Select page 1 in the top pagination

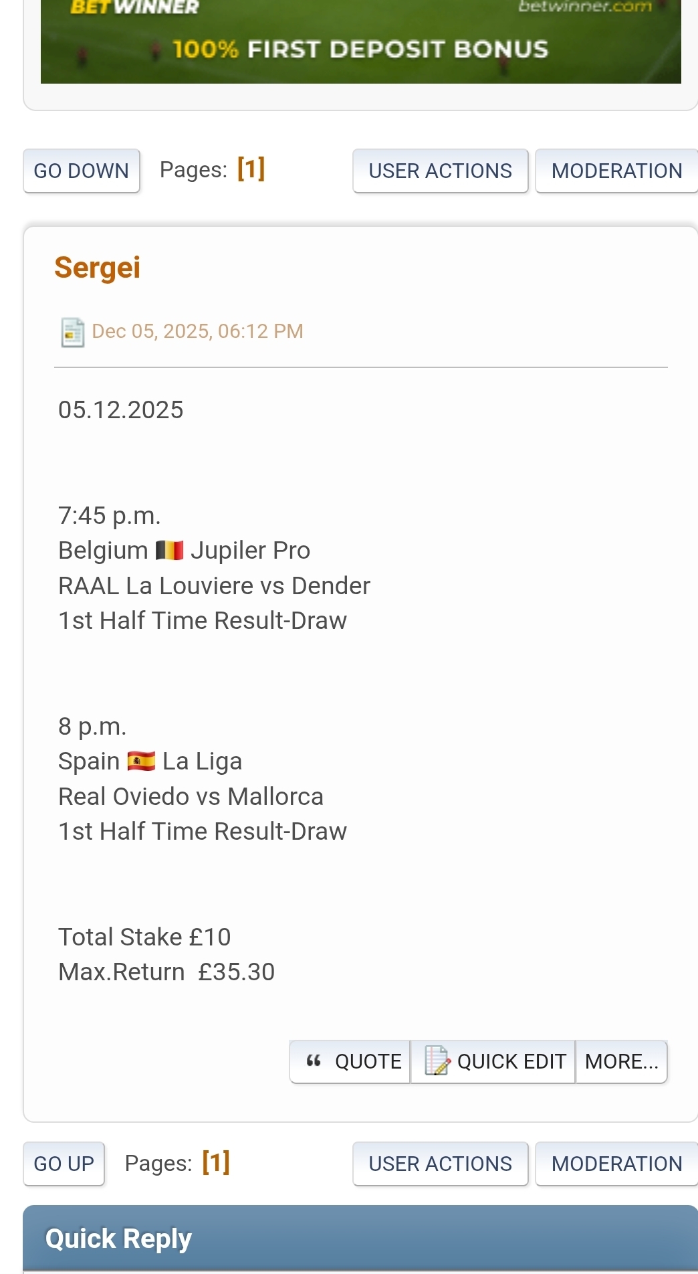pyautogui.click(x=251, y=169)
